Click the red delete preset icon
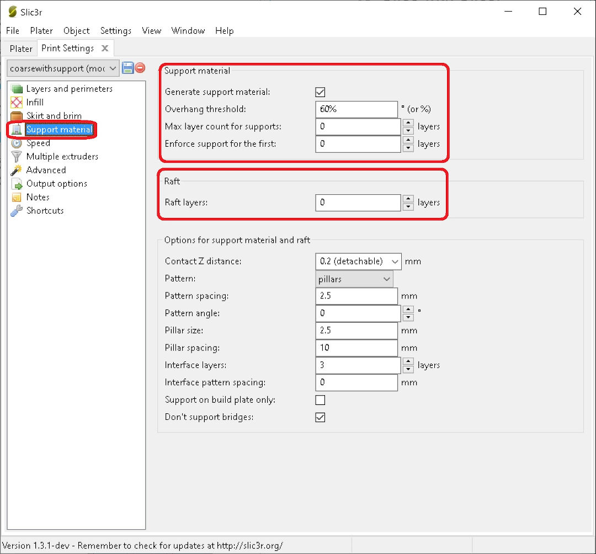The height and width of the screenshot is (554, 596). (x=140, y=68)
